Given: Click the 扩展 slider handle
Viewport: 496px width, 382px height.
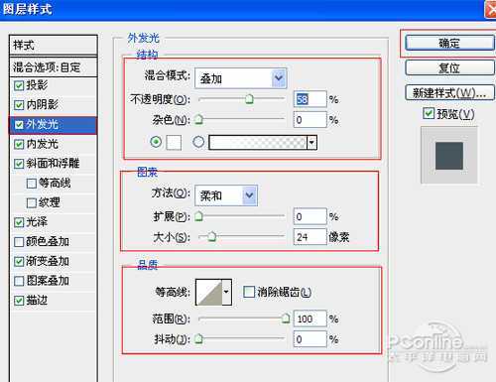Looking at the screenshot, I should click(x=198, y=216).
